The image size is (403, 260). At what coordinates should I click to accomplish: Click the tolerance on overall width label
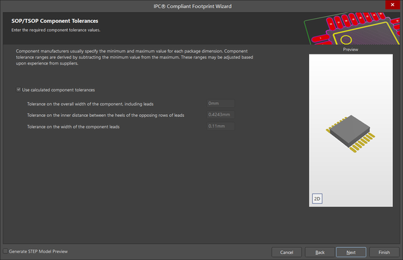(90, 104)
